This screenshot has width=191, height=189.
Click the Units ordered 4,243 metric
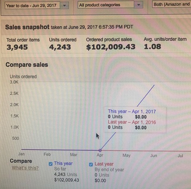click(x=60, y=47)
